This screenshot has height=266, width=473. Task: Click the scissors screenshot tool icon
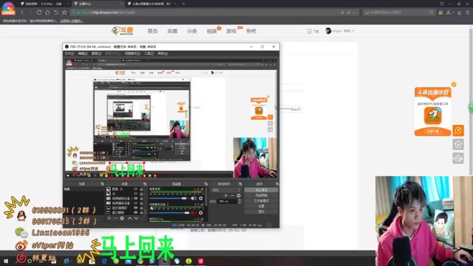pos(449,12)
